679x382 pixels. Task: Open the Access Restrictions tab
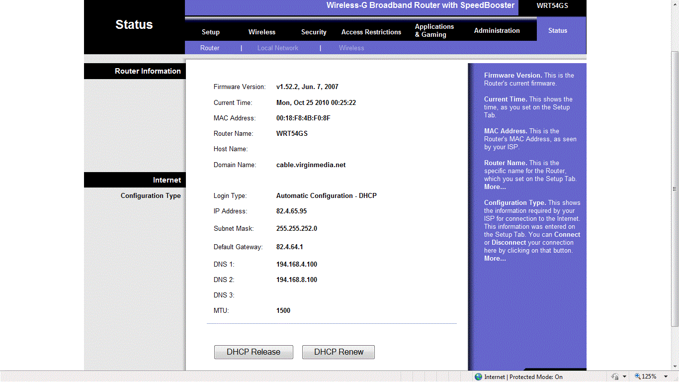[371, 31]
